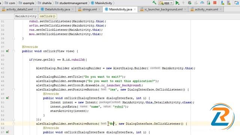Click "Do you want to exit?" string
The width and height of the screenshot is (240, 135).
tap(103, 76)
